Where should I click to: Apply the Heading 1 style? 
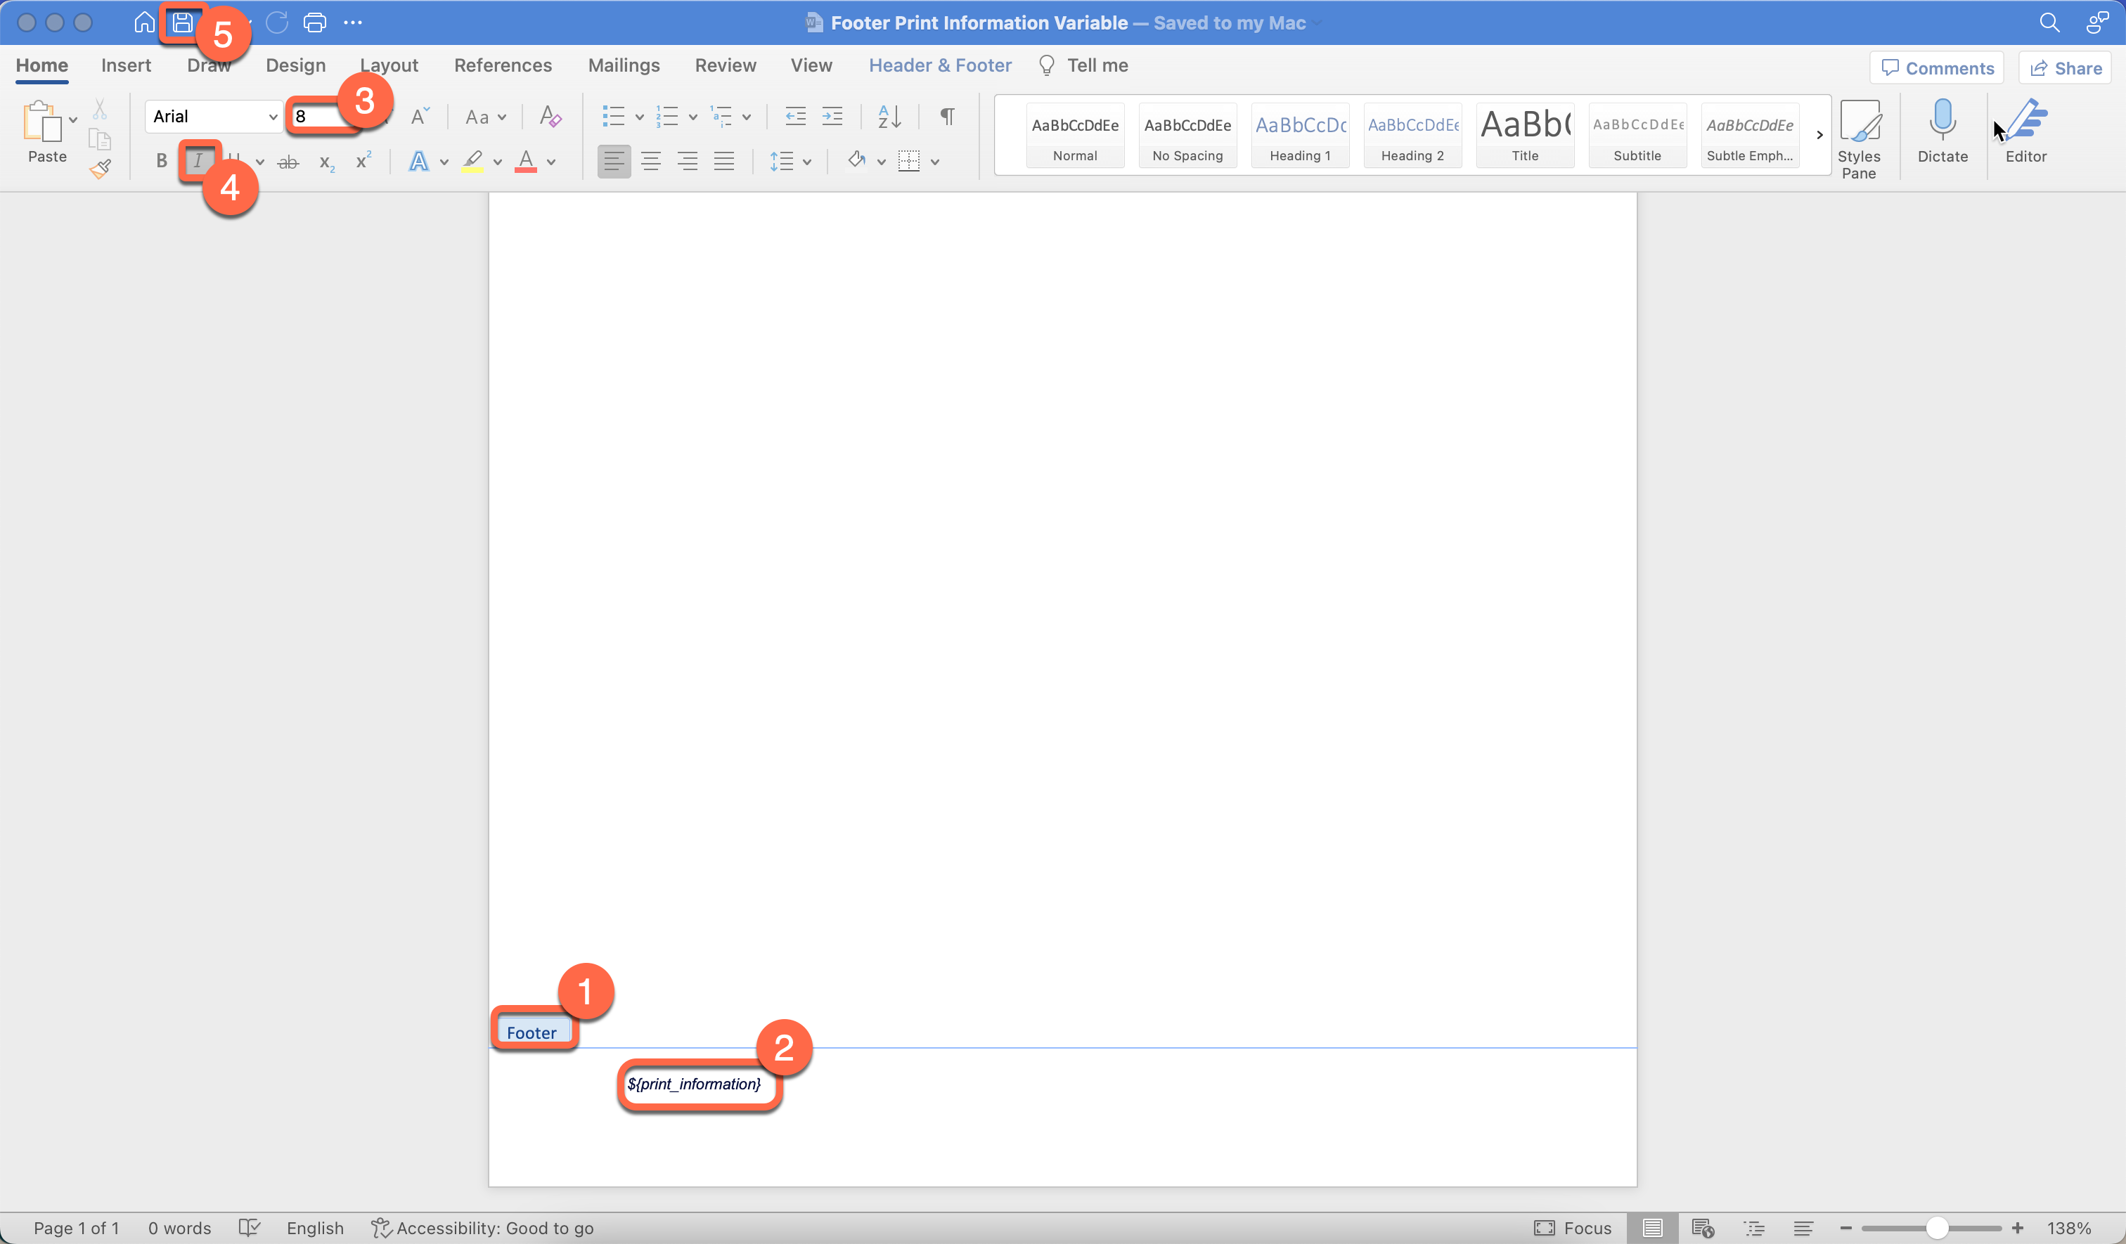pyautogui.click(x=1299, y=135)
